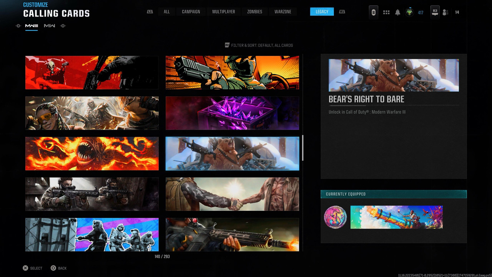The image size is (492, 277).
Task: Click the L1 previous-category icon
Action: click(150, 12)
